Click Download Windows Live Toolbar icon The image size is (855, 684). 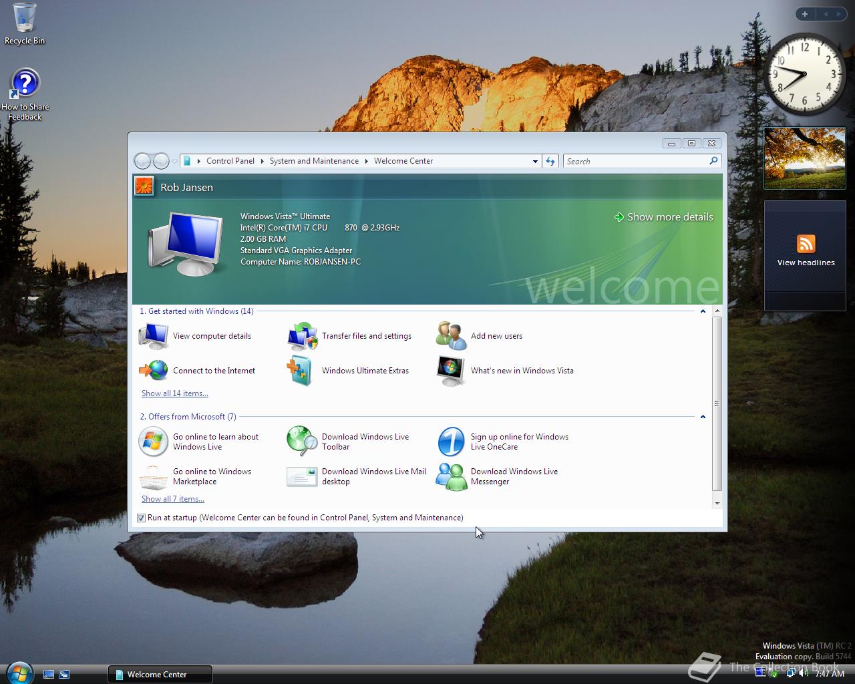[x=303, y=442]
